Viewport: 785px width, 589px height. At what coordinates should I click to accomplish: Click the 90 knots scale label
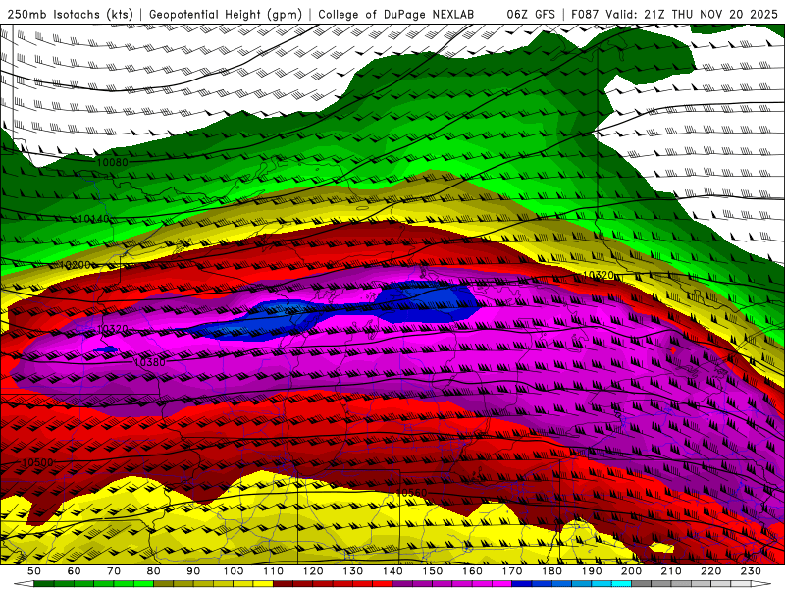click(193, 571)
